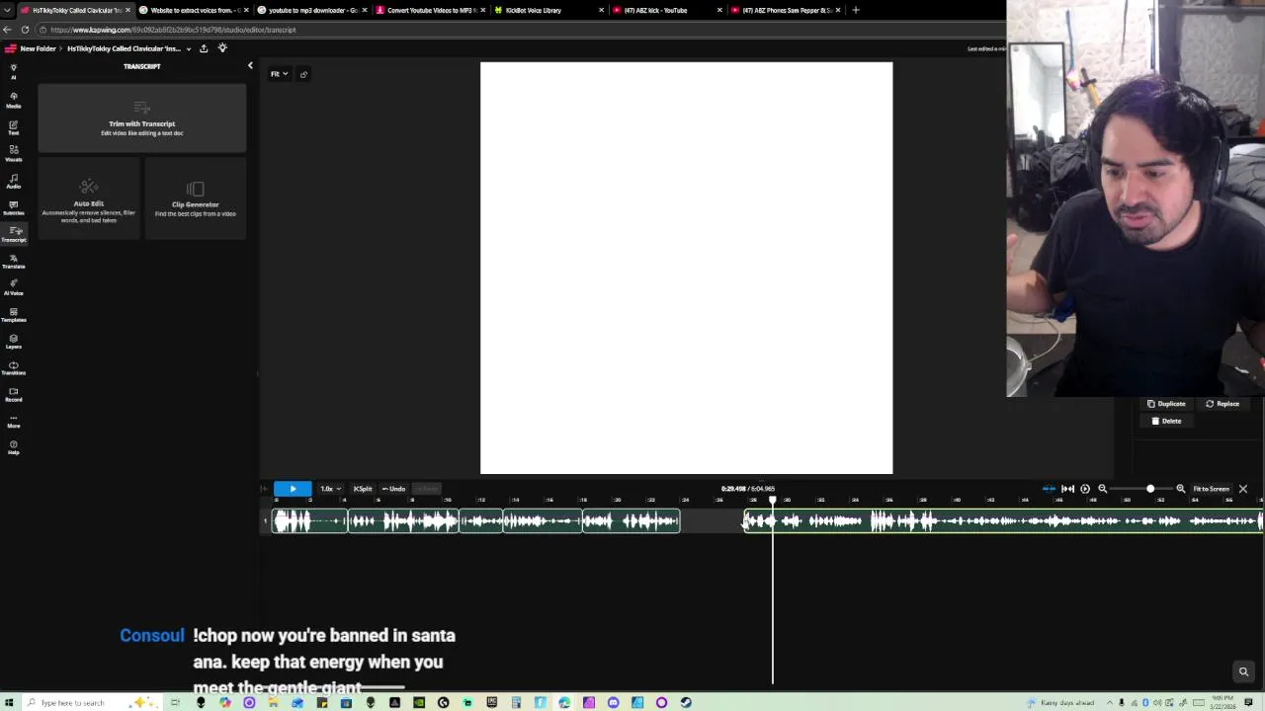Open Trim with Transcript card
The height and width of the screenshot is (711, 1265).
point(142,118)
